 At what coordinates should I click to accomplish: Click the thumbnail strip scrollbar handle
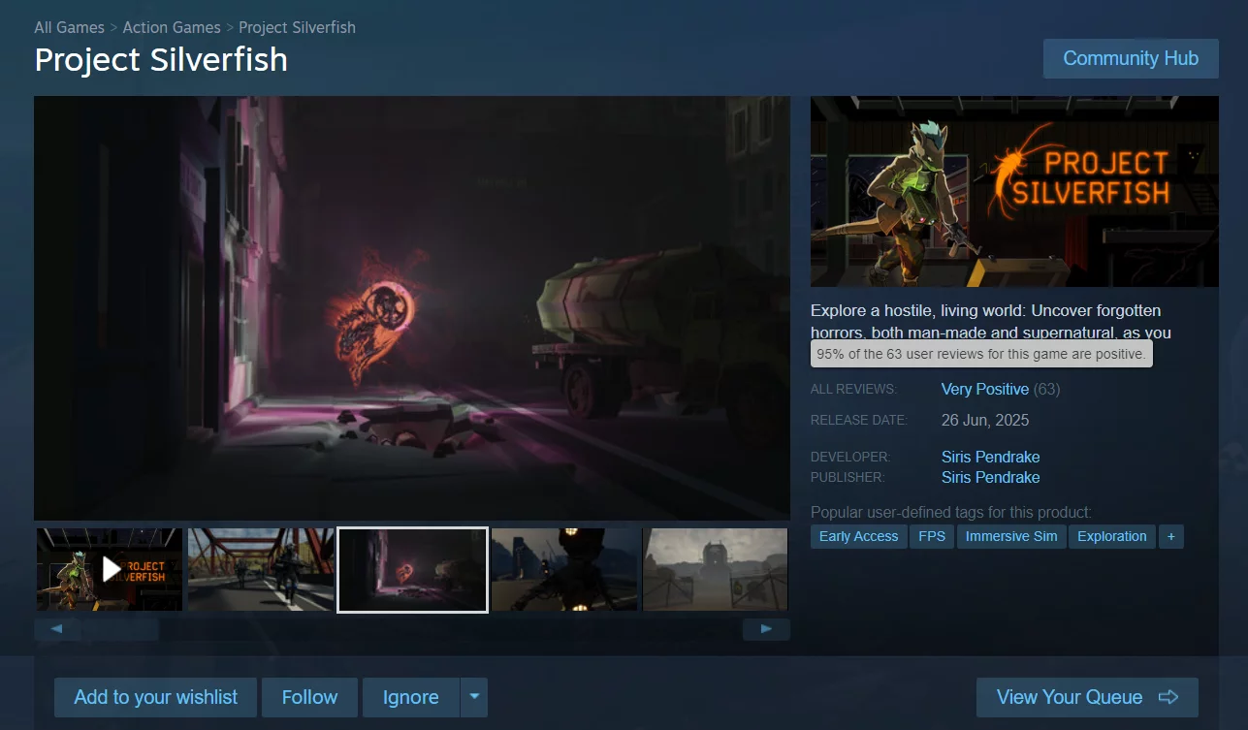[x=119, y=629]
